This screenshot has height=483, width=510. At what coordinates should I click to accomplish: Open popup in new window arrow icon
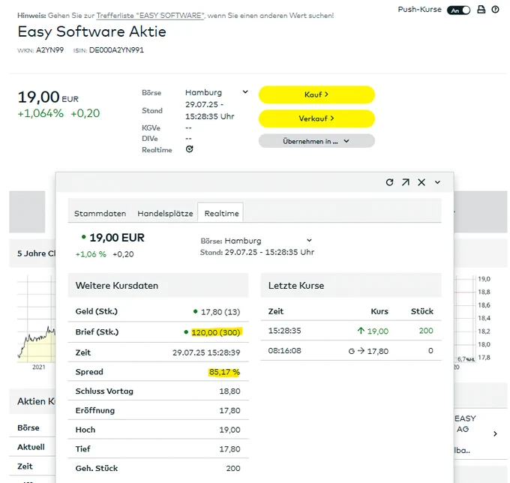pyautogui.click(x=405, y=182)
